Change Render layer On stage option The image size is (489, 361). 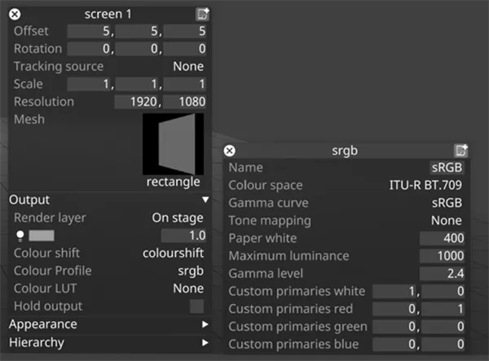[x=178, y=218]
